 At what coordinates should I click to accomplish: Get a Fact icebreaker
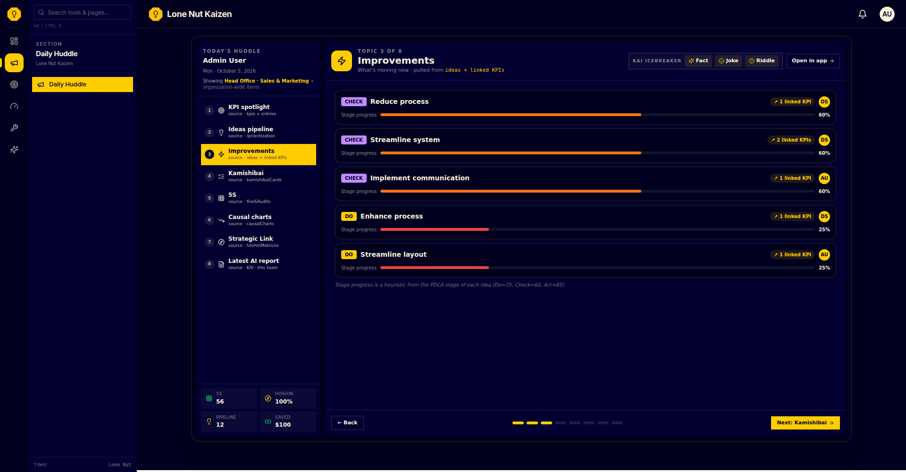tap(698, 61)
